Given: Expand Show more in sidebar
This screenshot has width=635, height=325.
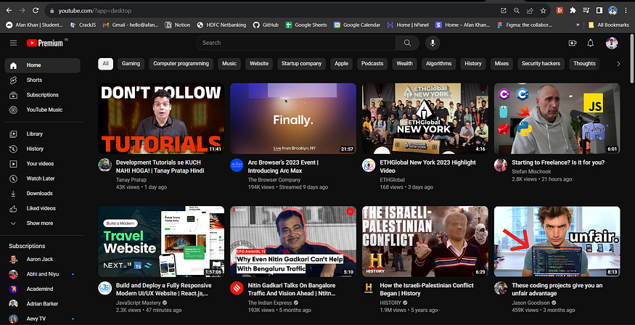Looking at the screenshot, I should click(x=43, y=223).
